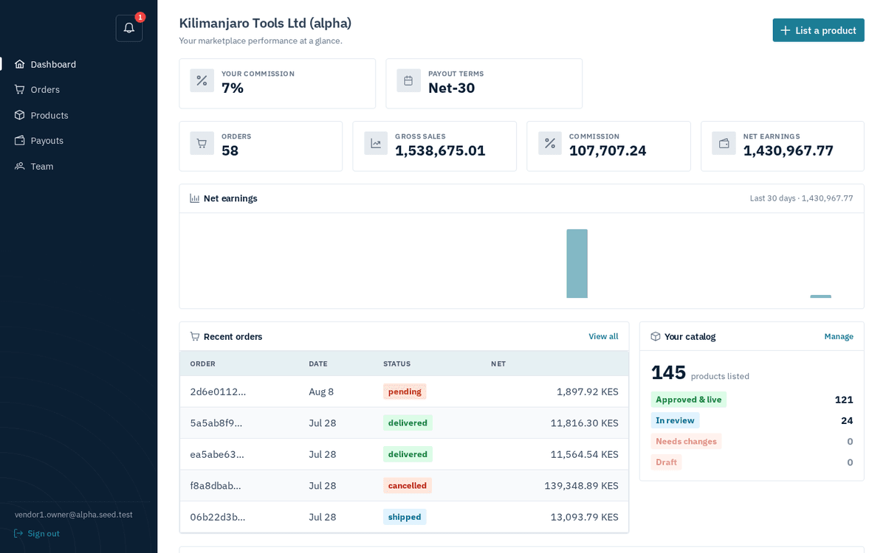886x553 pixels.
Task: Click the Sign out link
Action: tap(37, 533)
